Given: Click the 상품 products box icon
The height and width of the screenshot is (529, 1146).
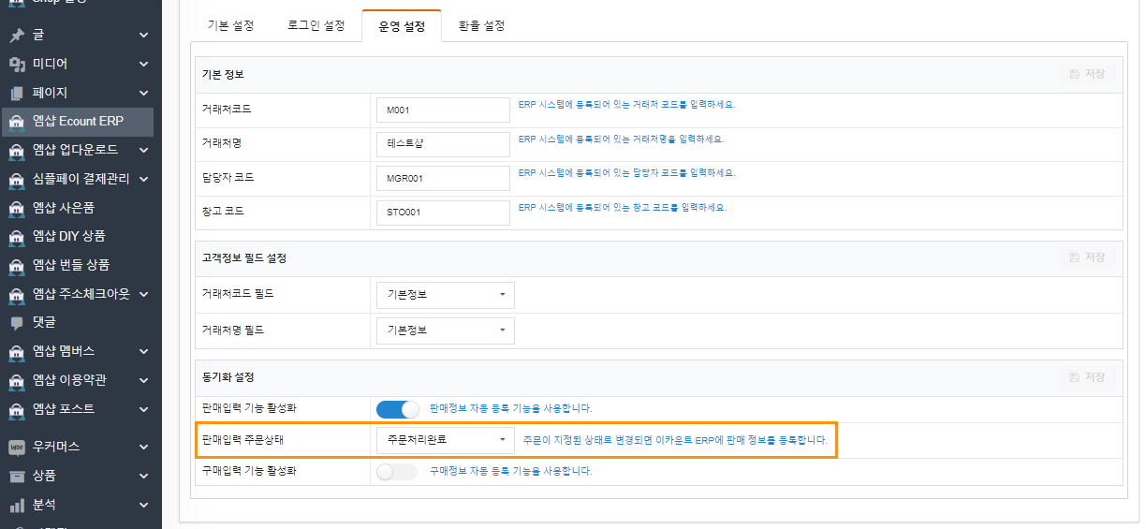Looking at the screenshot, I should tap(16, 476).
